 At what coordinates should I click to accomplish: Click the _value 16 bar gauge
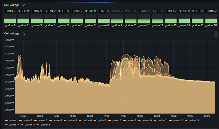coord(211,21)
